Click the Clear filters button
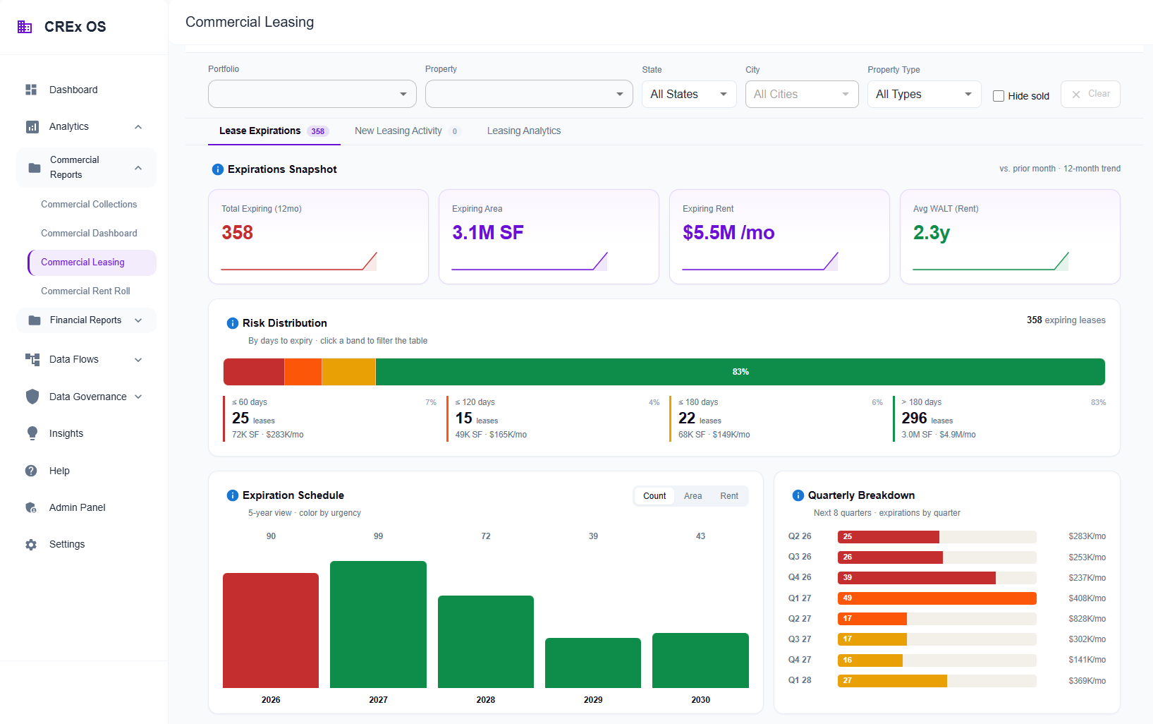 click(1090, 94)
